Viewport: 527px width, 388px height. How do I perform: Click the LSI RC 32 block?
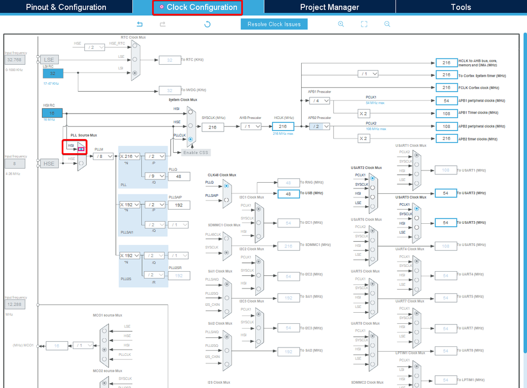click(x=53, y=74)
